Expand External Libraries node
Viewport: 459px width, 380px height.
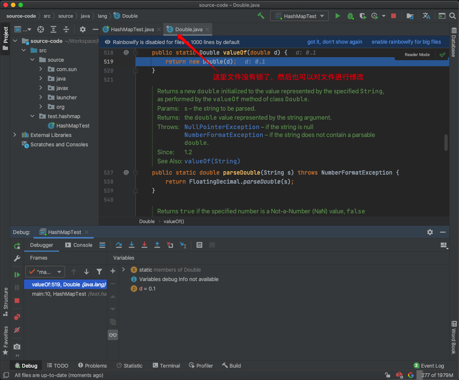[15, 135]
